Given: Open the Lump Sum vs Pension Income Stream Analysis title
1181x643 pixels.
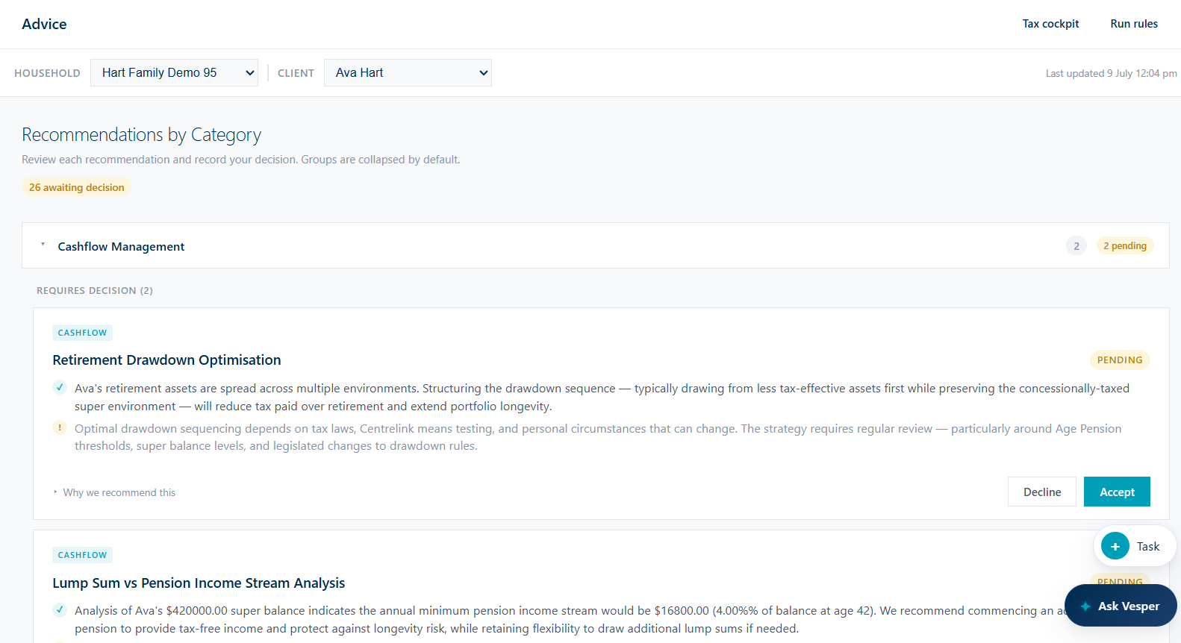Looking at the screenshot, I should [x=199, y=583].
